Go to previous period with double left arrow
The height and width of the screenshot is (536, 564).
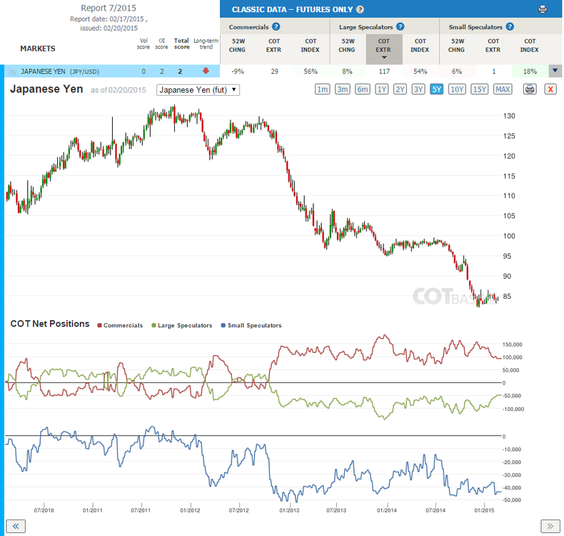point(16,526)
